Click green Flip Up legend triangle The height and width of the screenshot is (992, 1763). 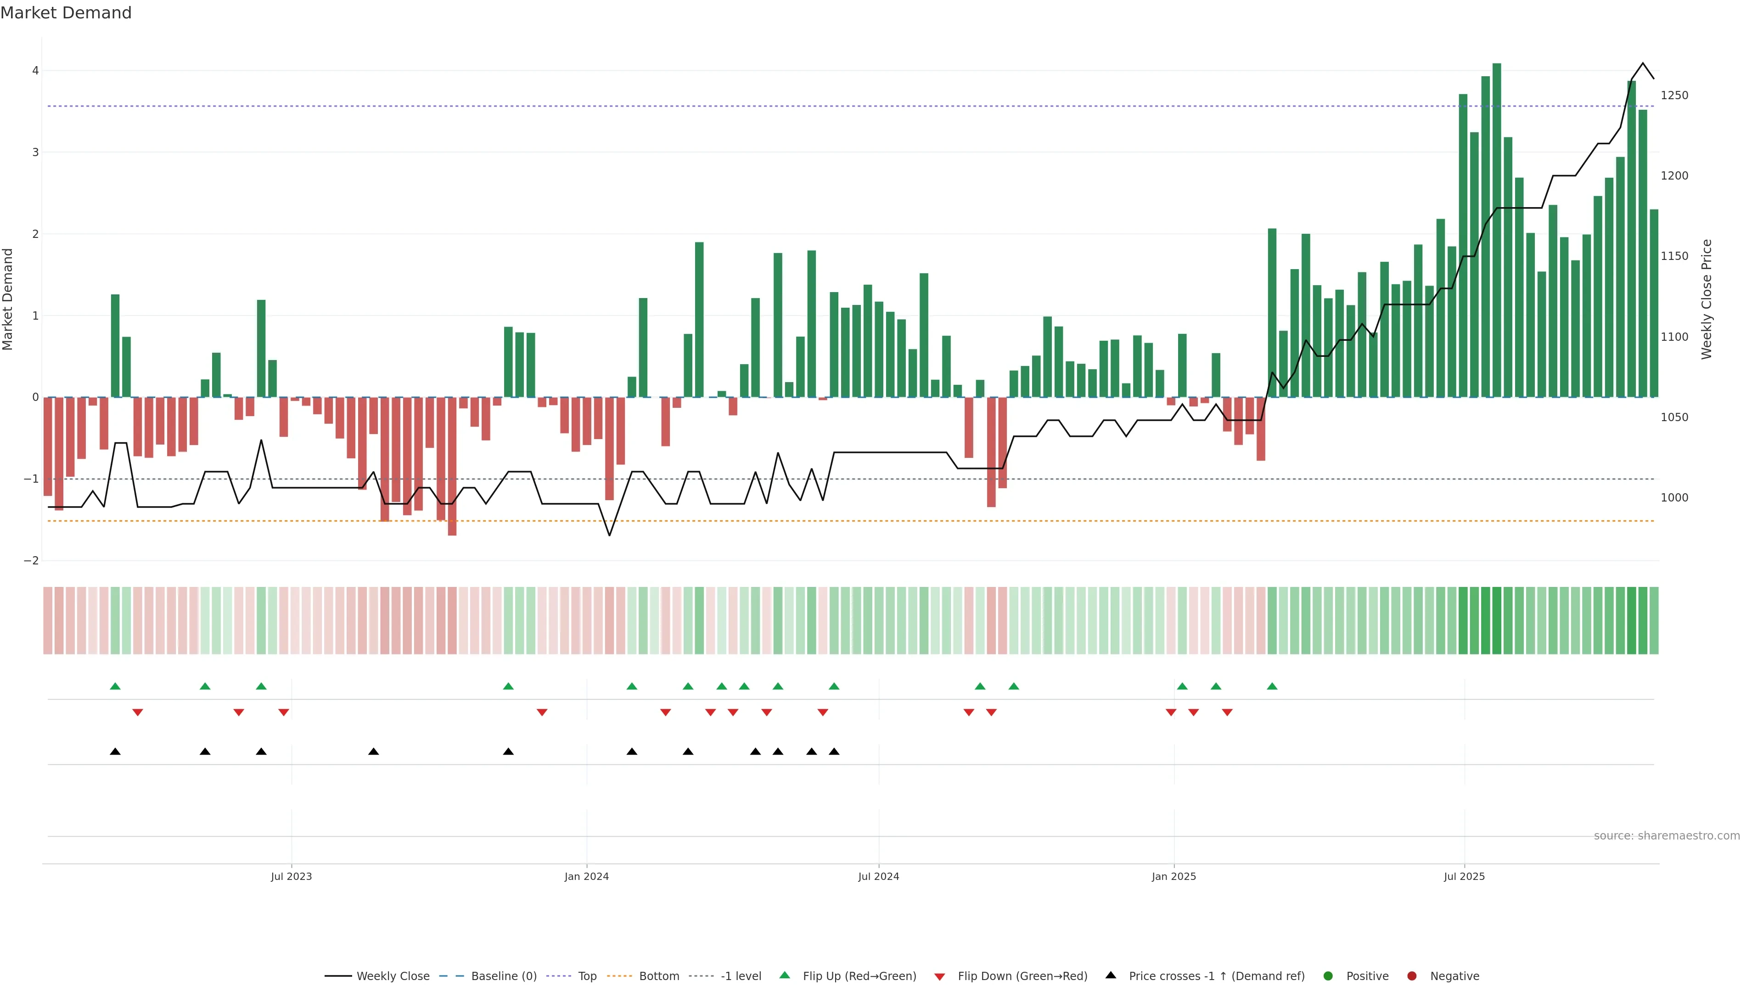click(x=785, y=975)
